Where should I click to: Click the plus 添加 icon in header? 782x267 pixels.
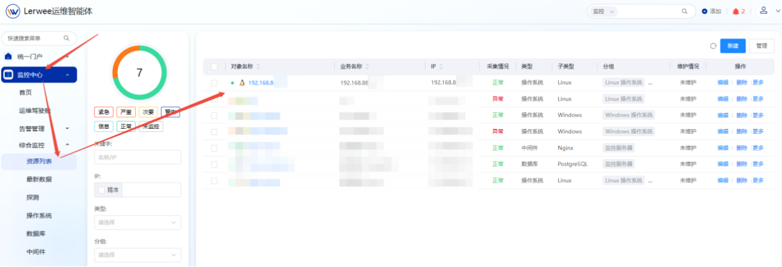tap(704, 12)
